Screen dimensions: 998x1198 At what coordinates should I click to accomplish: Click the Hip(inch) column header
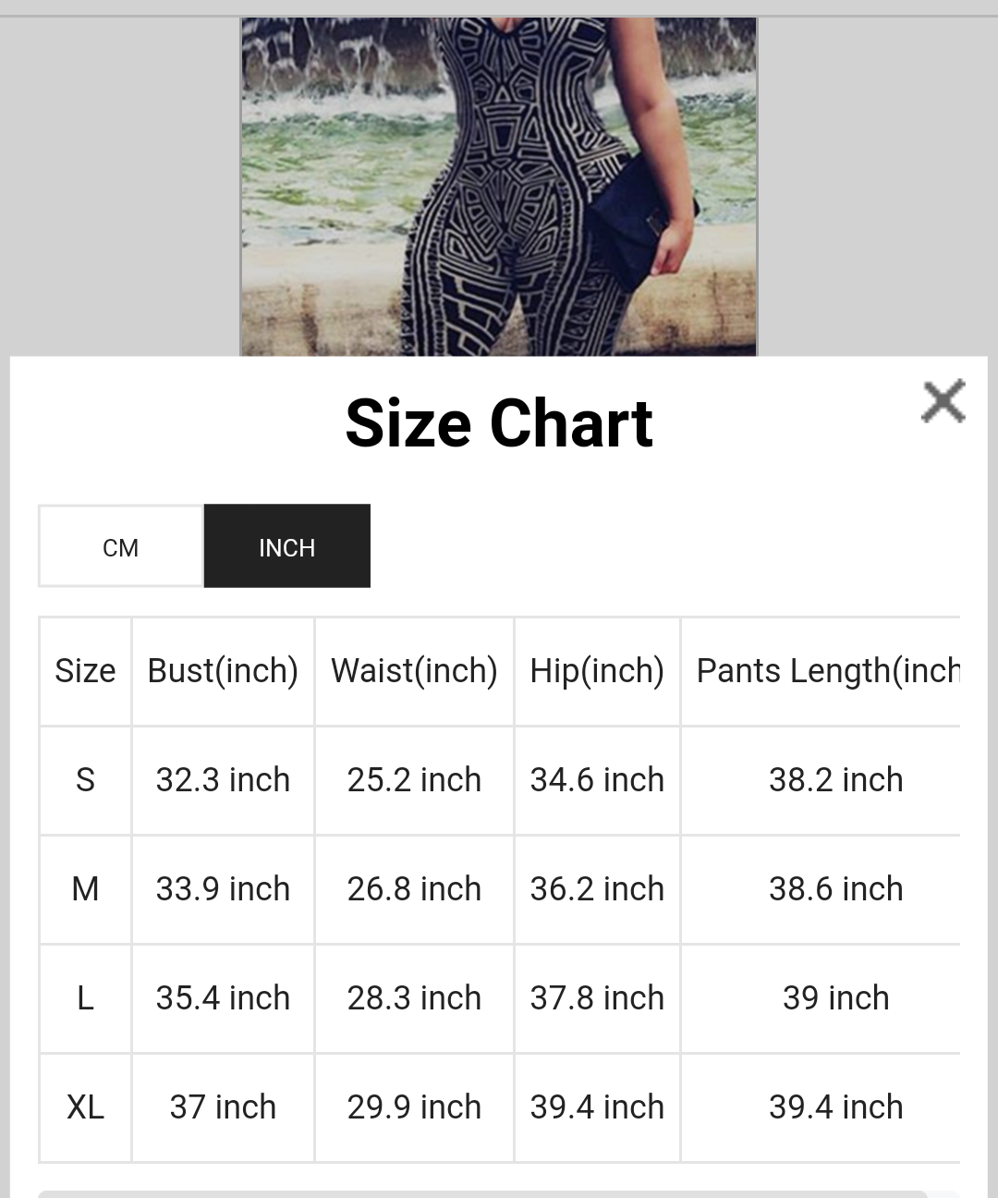coord(597,671)
